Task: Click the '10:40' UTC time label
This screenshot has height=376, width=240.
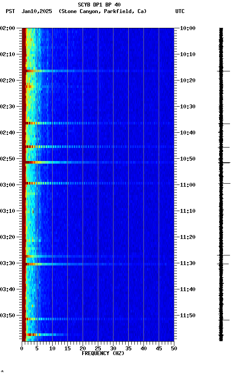Action: click(188, 133)
